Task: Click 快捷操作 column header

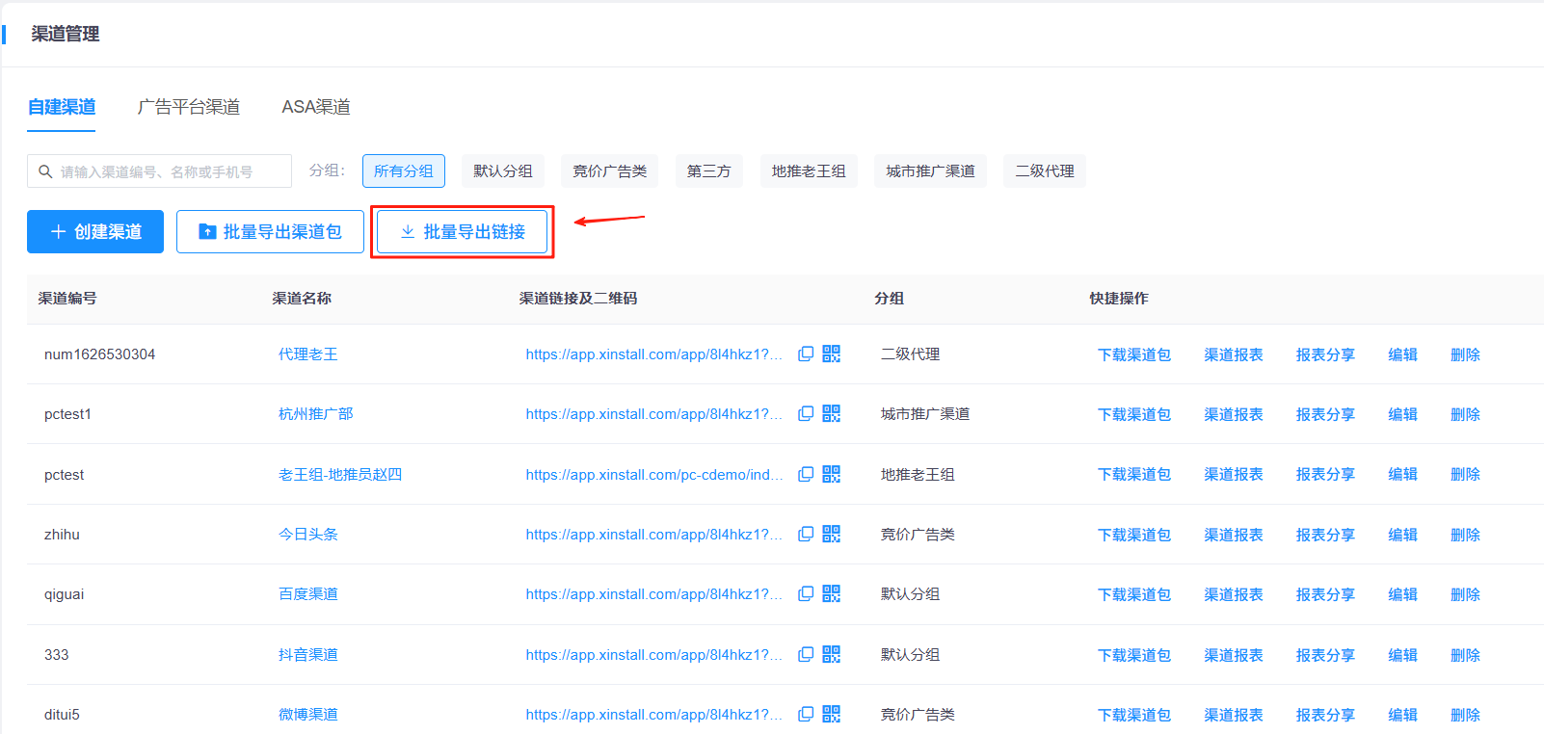Action: 1119,299
